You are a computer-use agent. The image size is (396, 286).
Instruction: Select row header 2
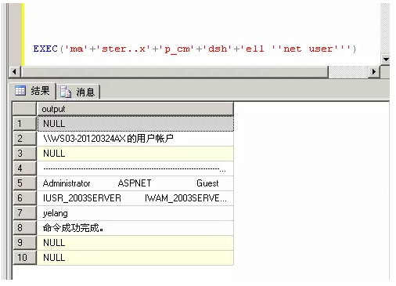pos(24,139)
